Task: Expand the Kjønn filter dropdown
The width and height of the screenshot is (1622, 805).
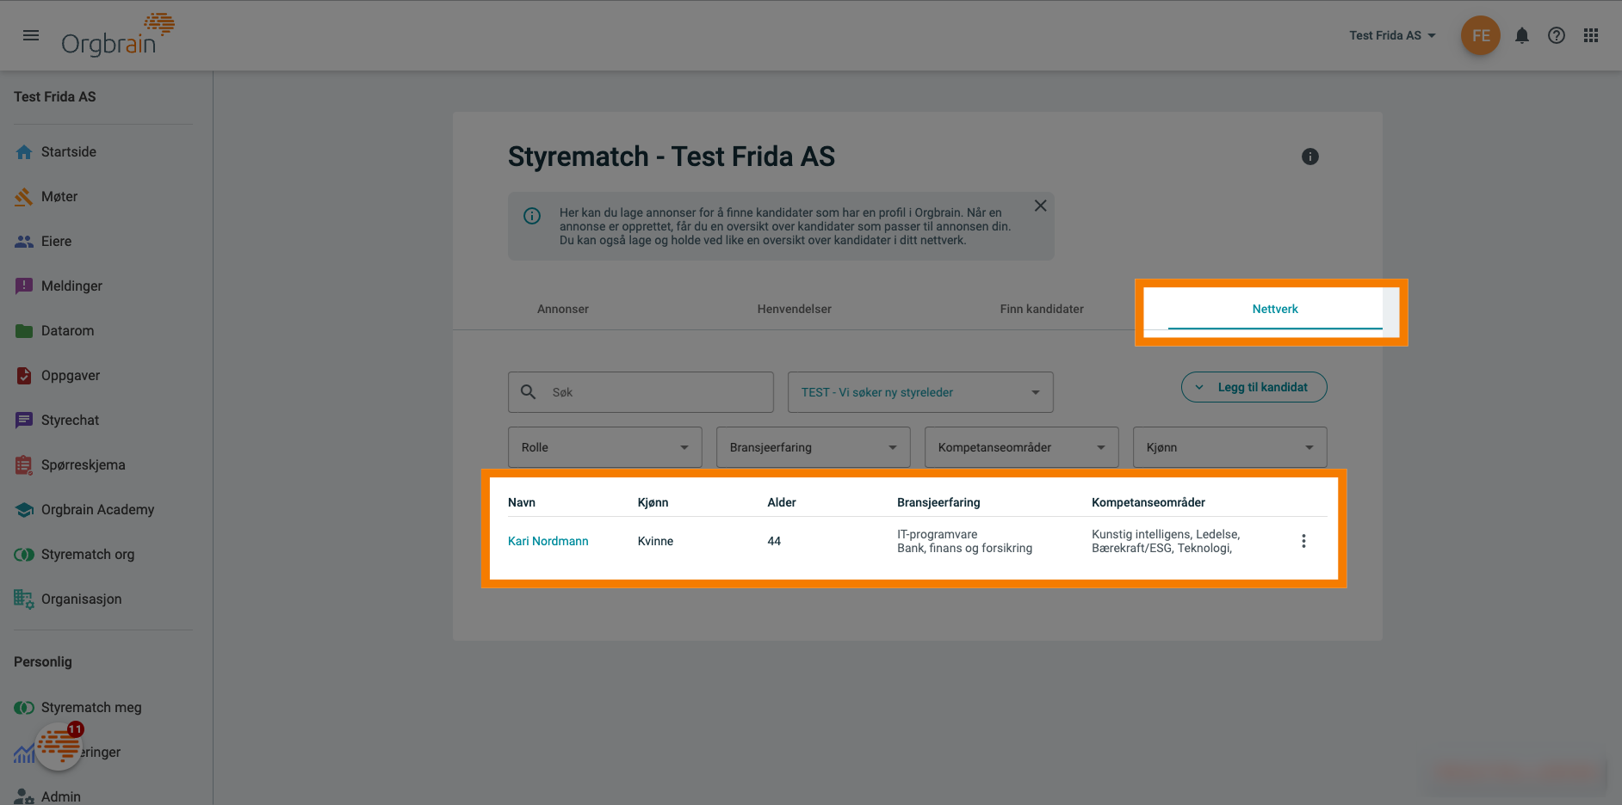Action: (x=1230, y=447)
